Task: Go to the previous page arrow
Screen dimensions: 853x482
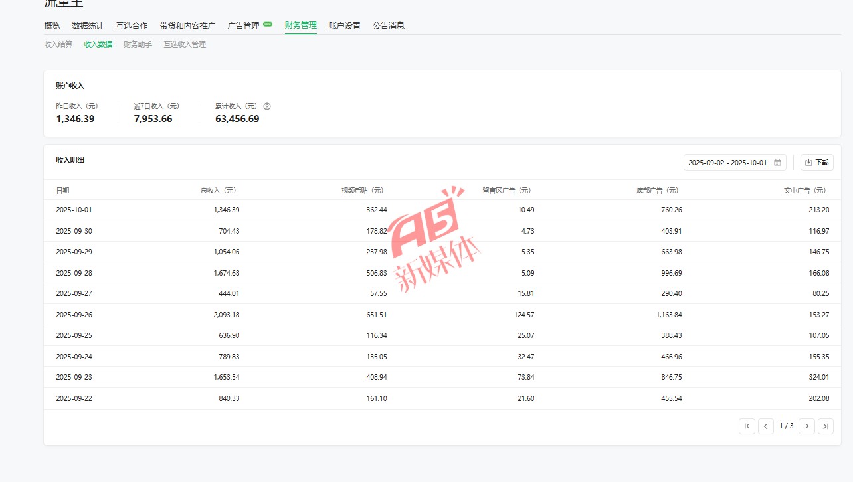Action: click(x=766, y=426)
